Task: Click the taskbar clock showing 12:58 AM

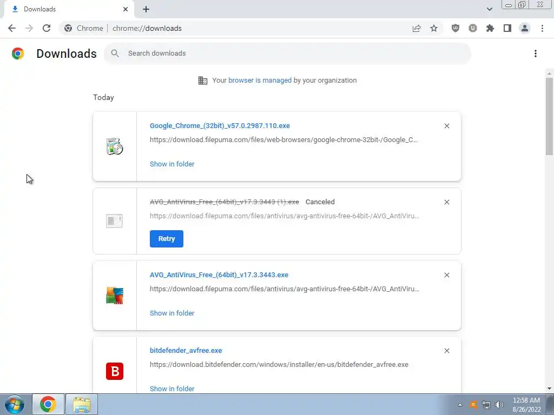Action: pos(526,405)
